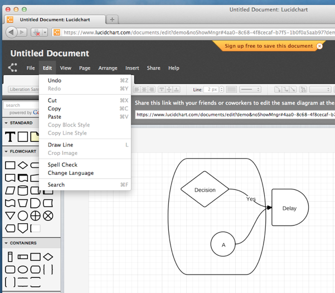Screen dimensions: 335x293
Task: Open the View menu
Action: point(65,68)
